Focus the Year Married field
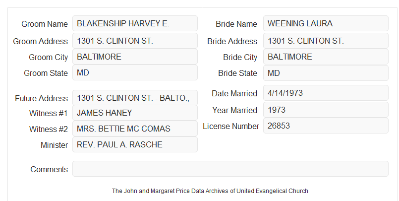This screenshot has width=399, height=201. tap(326, 110)
